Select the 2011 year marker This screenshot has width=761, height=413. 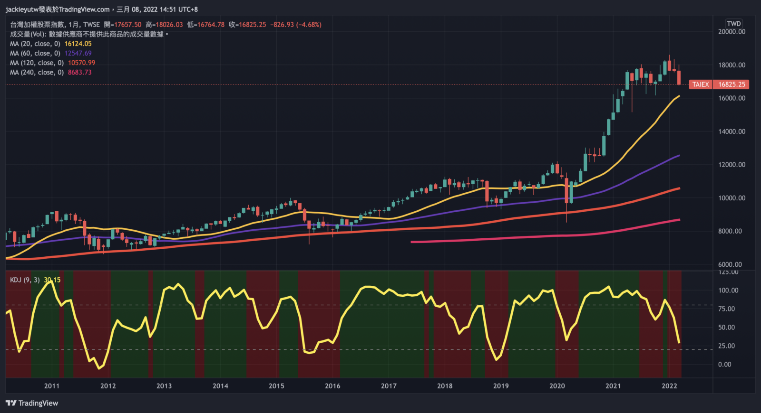click(x=52, y=386)
